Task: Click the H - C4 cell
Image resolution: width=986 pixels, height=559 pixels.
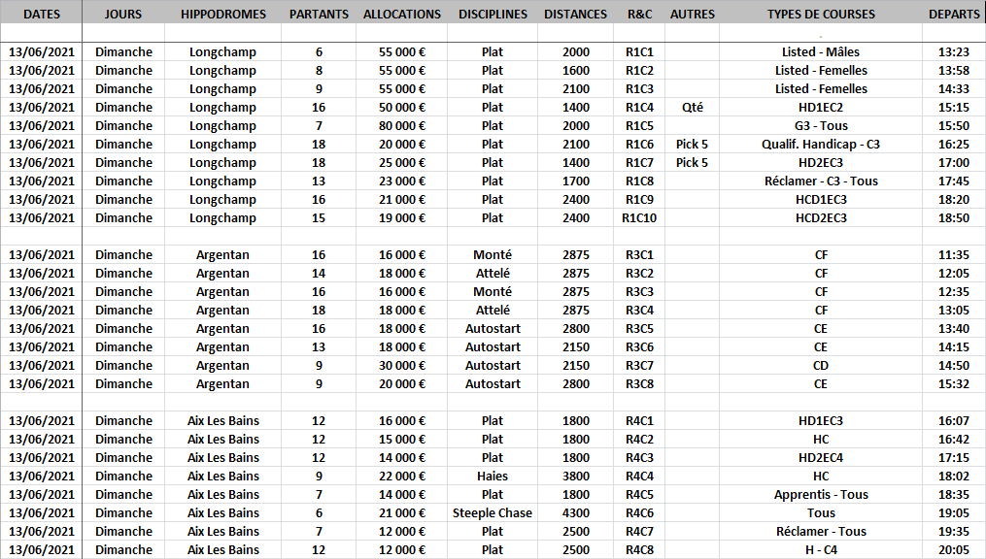Action: [821, 549]
